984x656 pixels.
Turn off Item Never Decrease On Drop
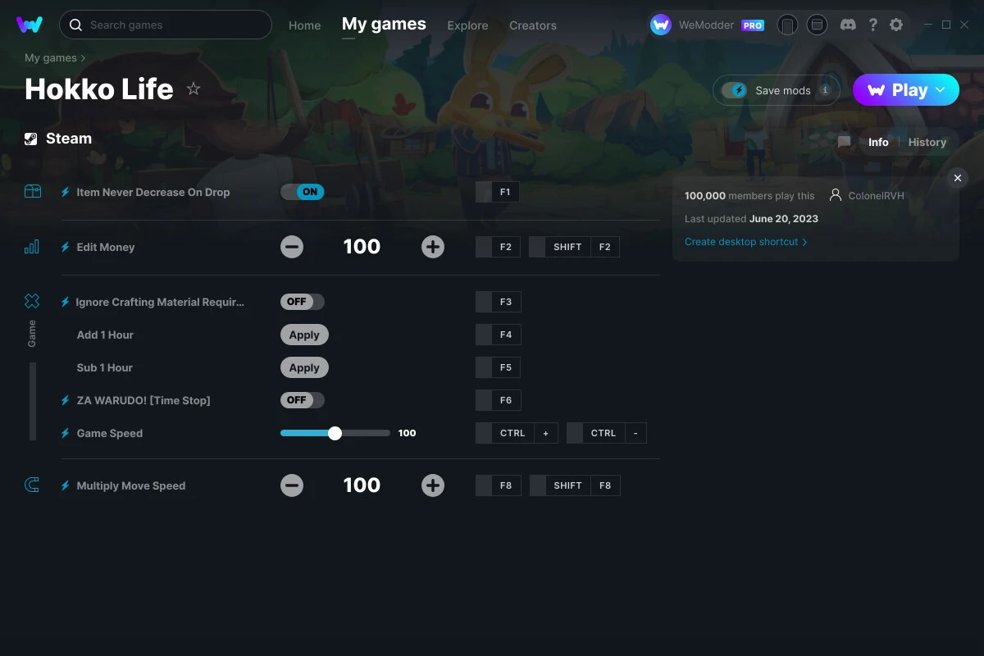coord(303,192)
